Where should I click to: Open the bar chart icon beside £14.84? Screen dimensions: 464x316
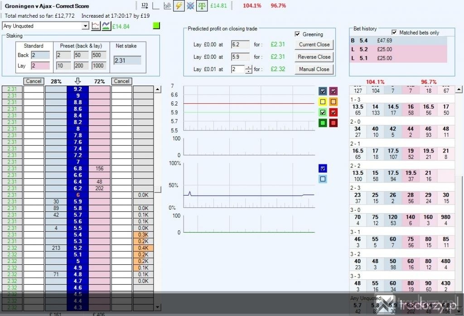coord(106,26)
